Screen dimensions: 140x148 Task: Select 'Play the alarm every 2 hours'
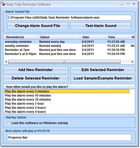click(x=67, y=108)
